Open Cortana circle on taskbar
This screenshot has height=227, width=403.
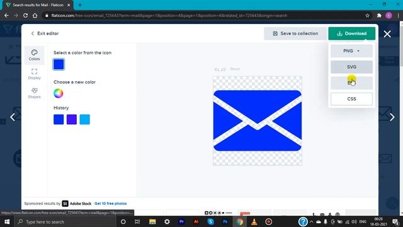click(123, 221)
